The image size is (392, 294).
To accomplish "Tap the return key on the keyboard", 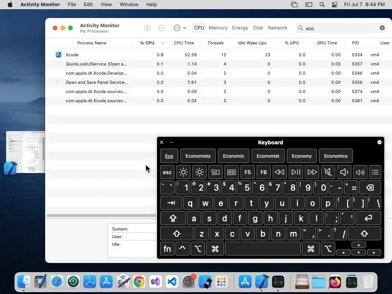I will [368, 218].
